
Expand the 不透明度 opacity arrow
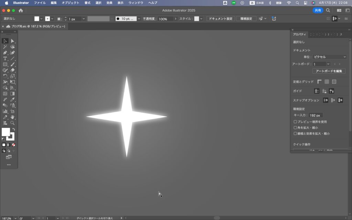pyautogui.click(x=176, y=19)
